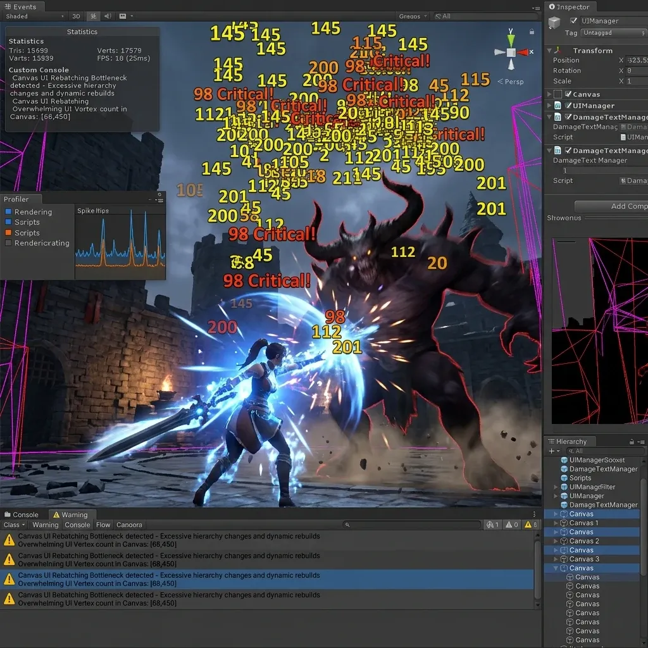648x648 pixels.
Task: Toggle scene lighting in the viewport toolbar
Action: click(94, 16)
